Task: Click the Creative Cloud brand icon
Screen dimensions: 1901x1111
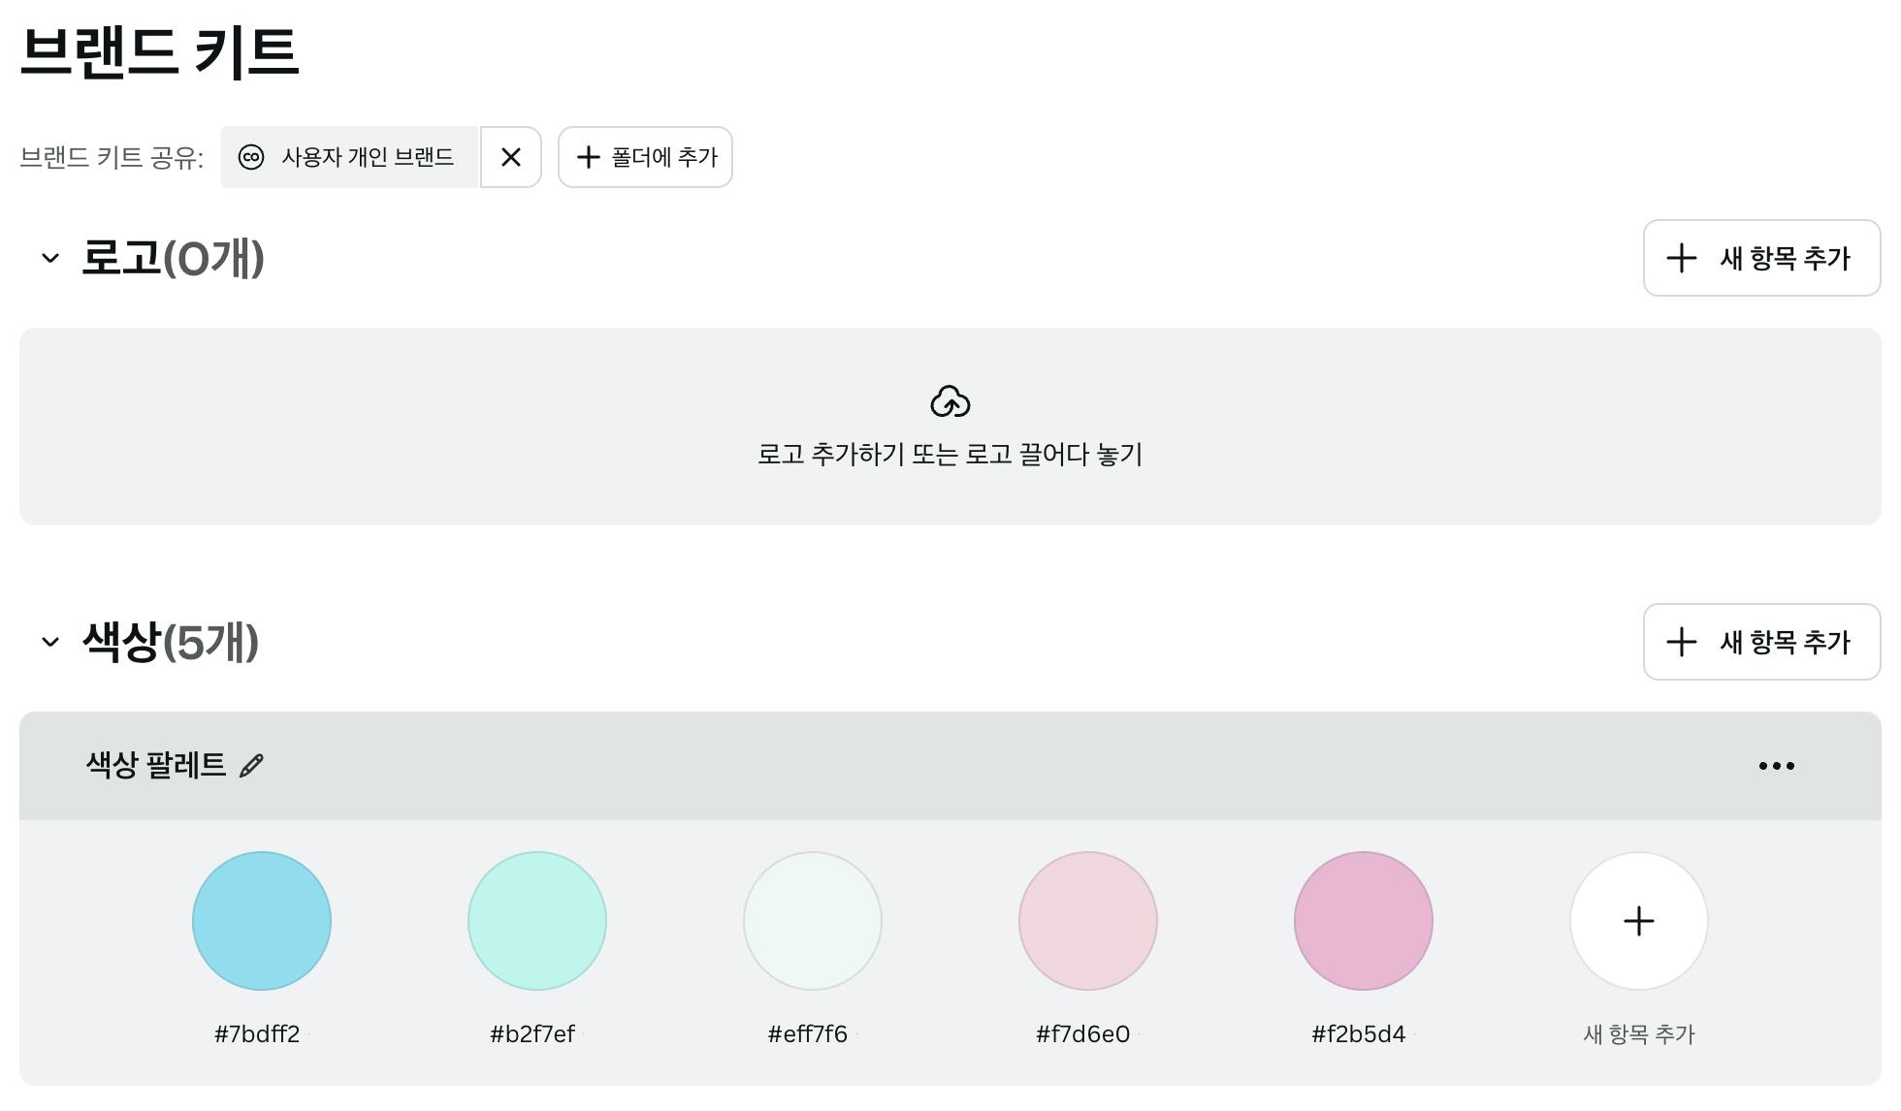Action: [x=251, y=157]
